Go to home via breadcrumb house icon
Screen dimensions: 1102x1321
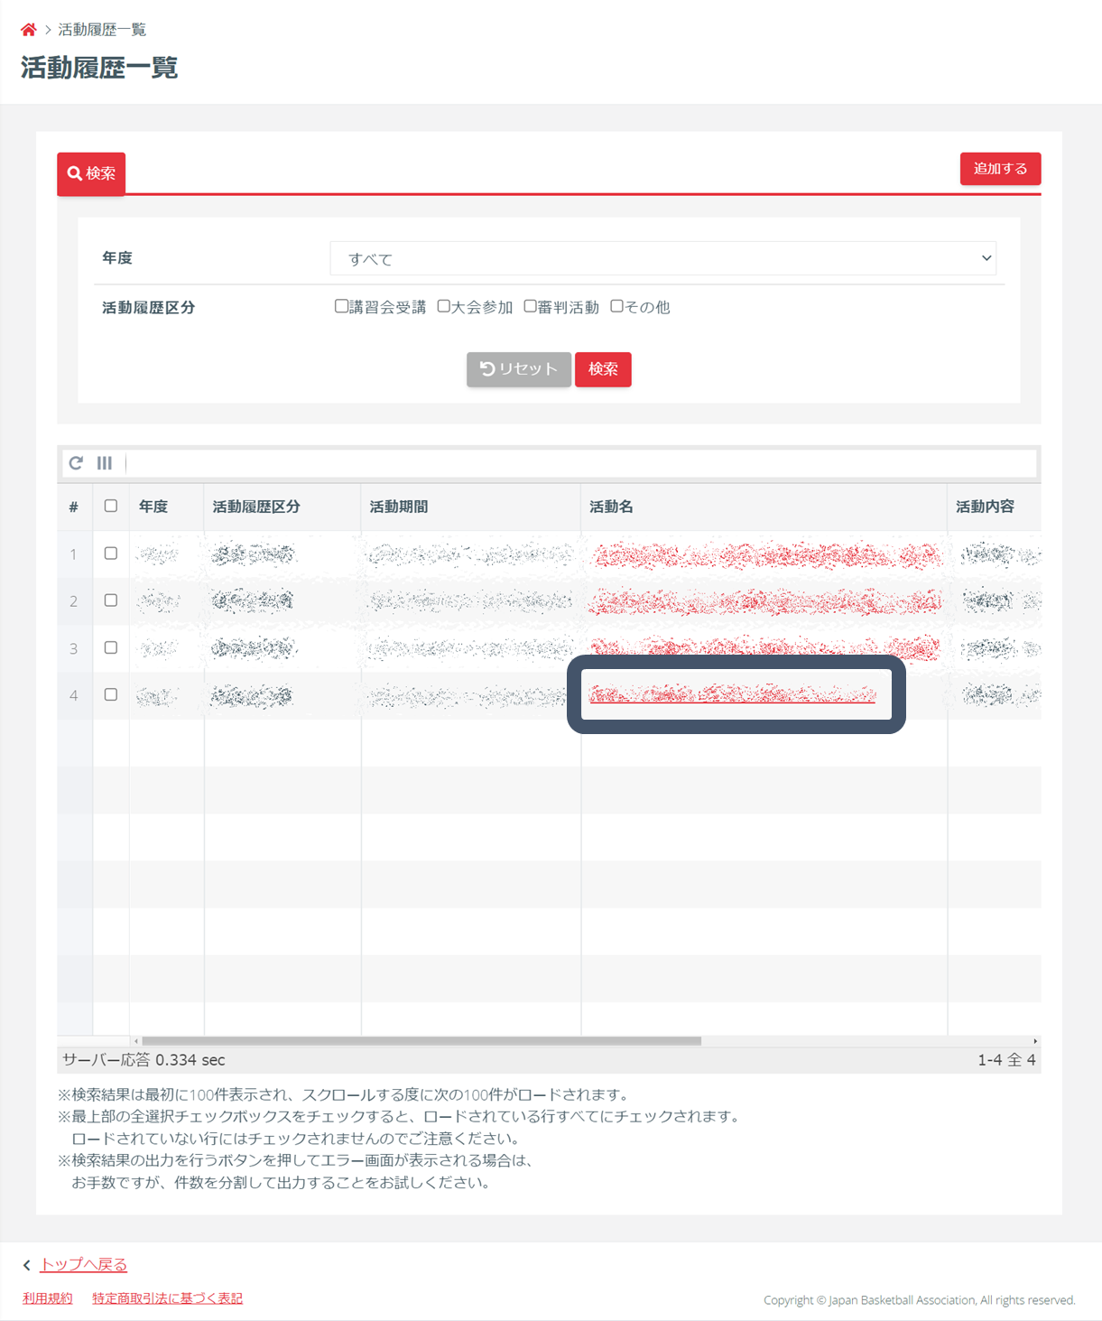(28, 30)
